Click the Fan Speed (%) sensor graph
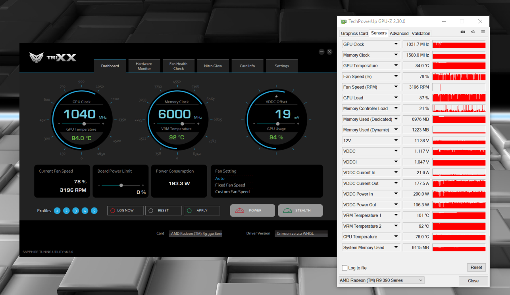The image size is (510, 295). tap(459, 76)
